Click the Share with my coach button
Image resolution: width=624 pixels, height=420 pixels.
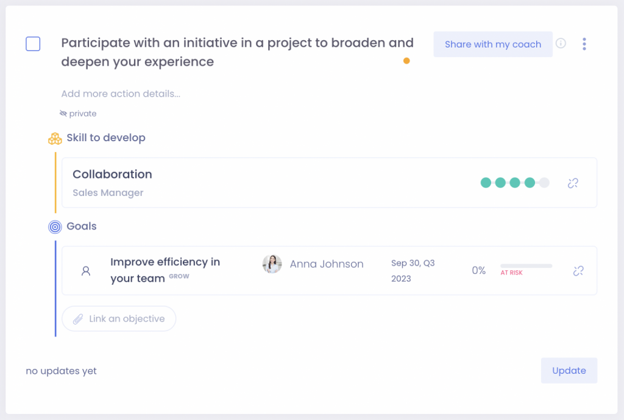click(x=492, y=44)
